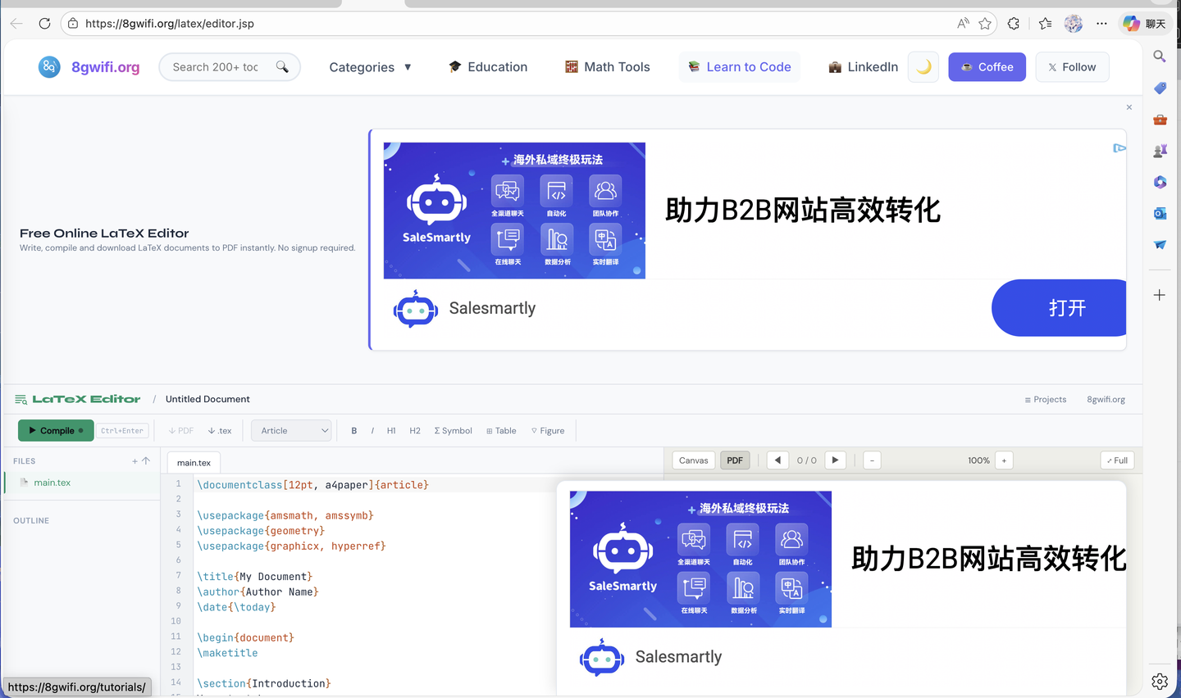Upload a file using the FILES arrow icon
1181x698 pixels.
(x=146, y=461)
